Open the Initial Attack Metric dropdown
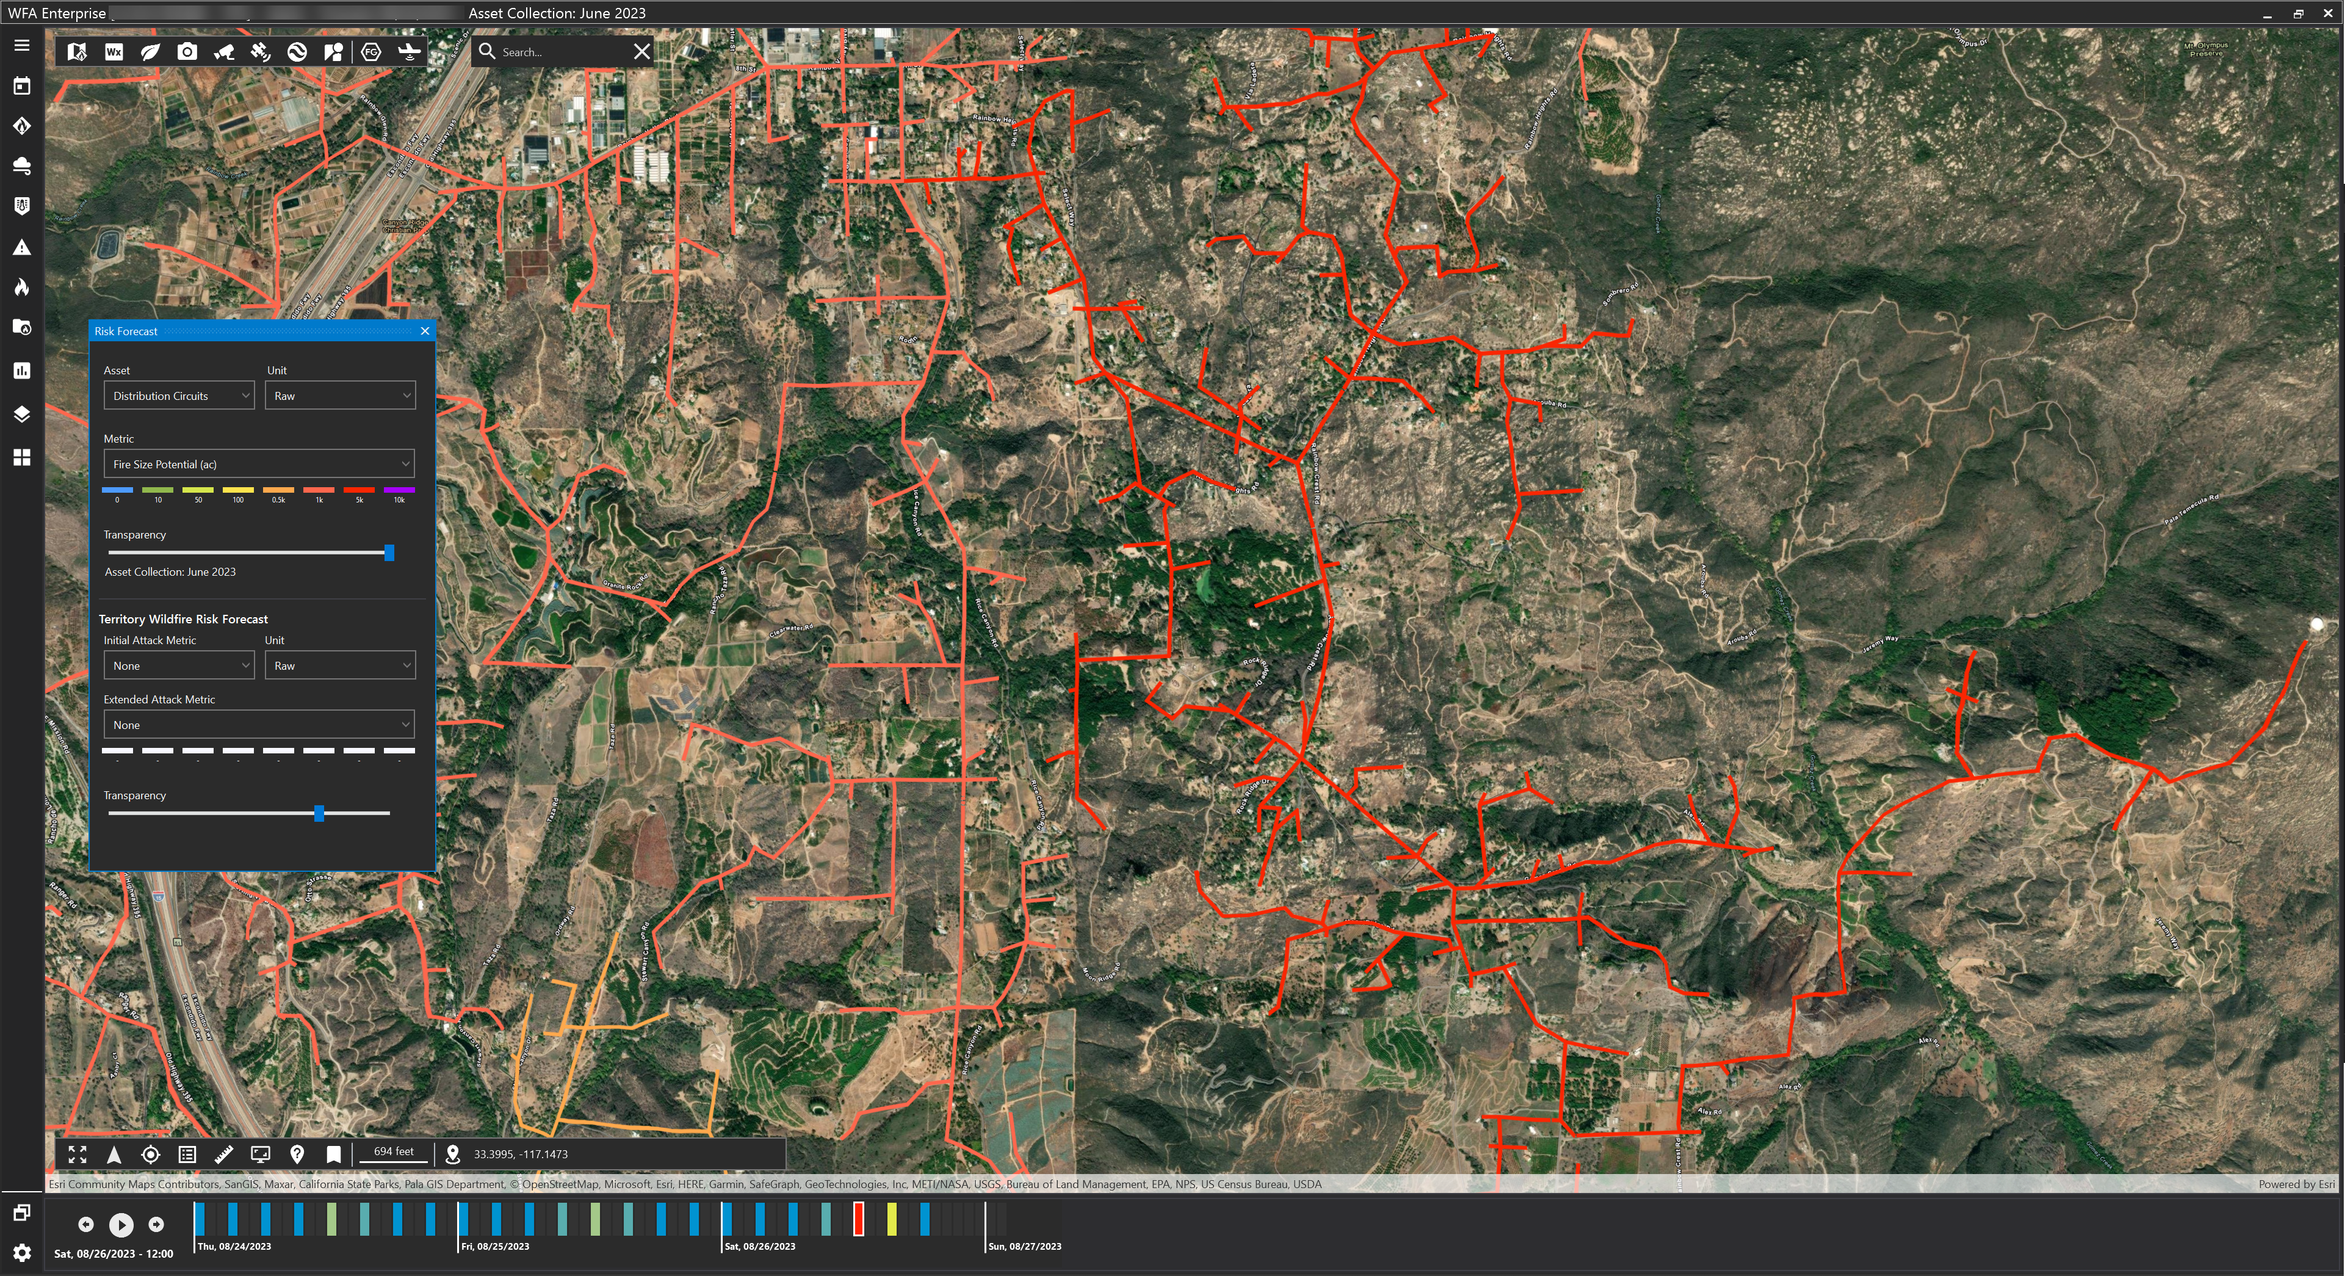This screenshot has height=1276, width=2345. click(x=178, y=665)
